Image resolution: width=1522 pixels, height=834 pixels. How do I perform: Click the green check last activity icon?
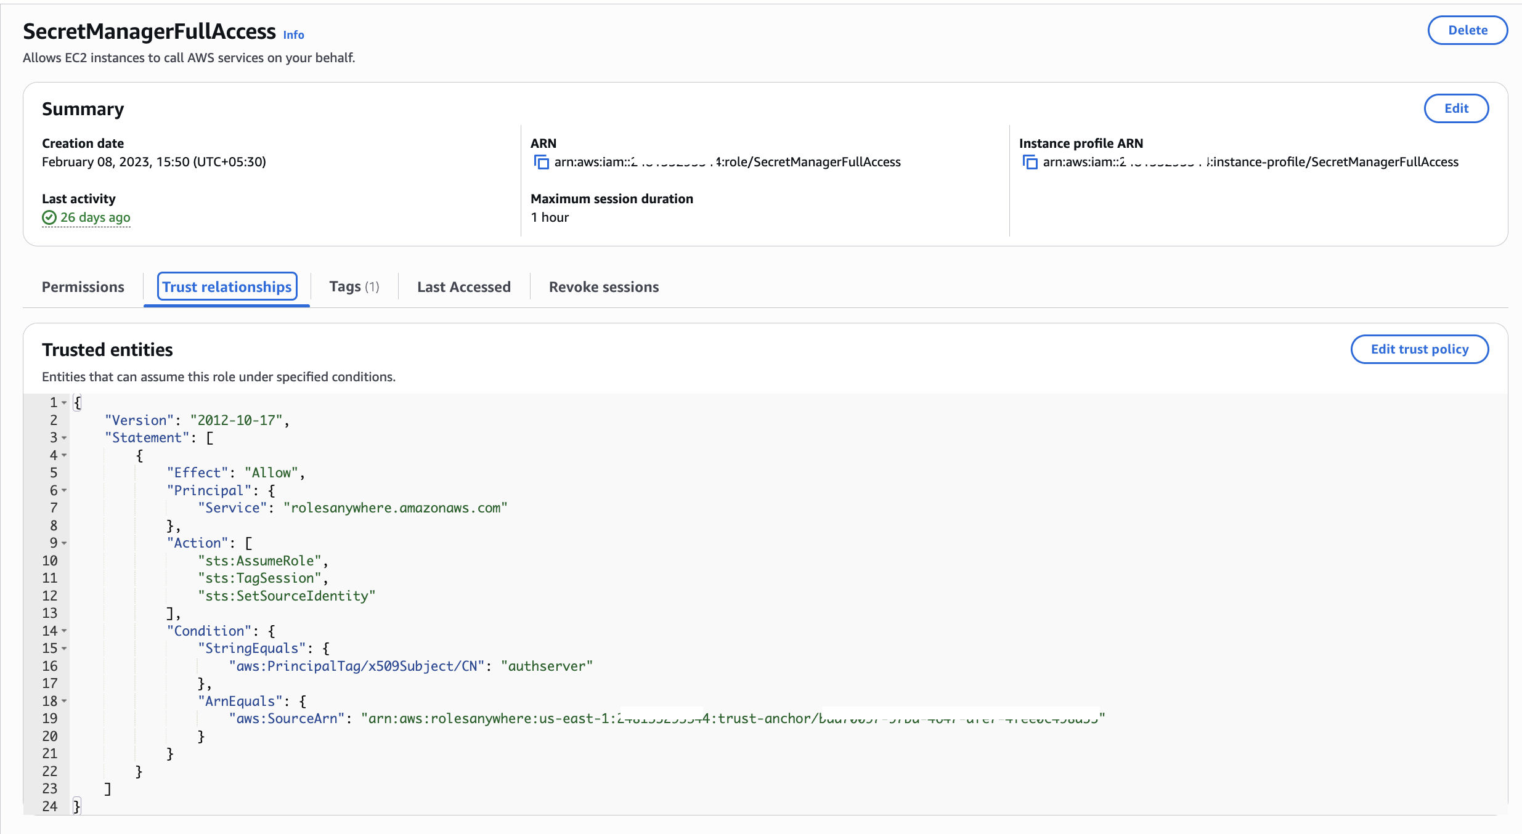(49, 217)
